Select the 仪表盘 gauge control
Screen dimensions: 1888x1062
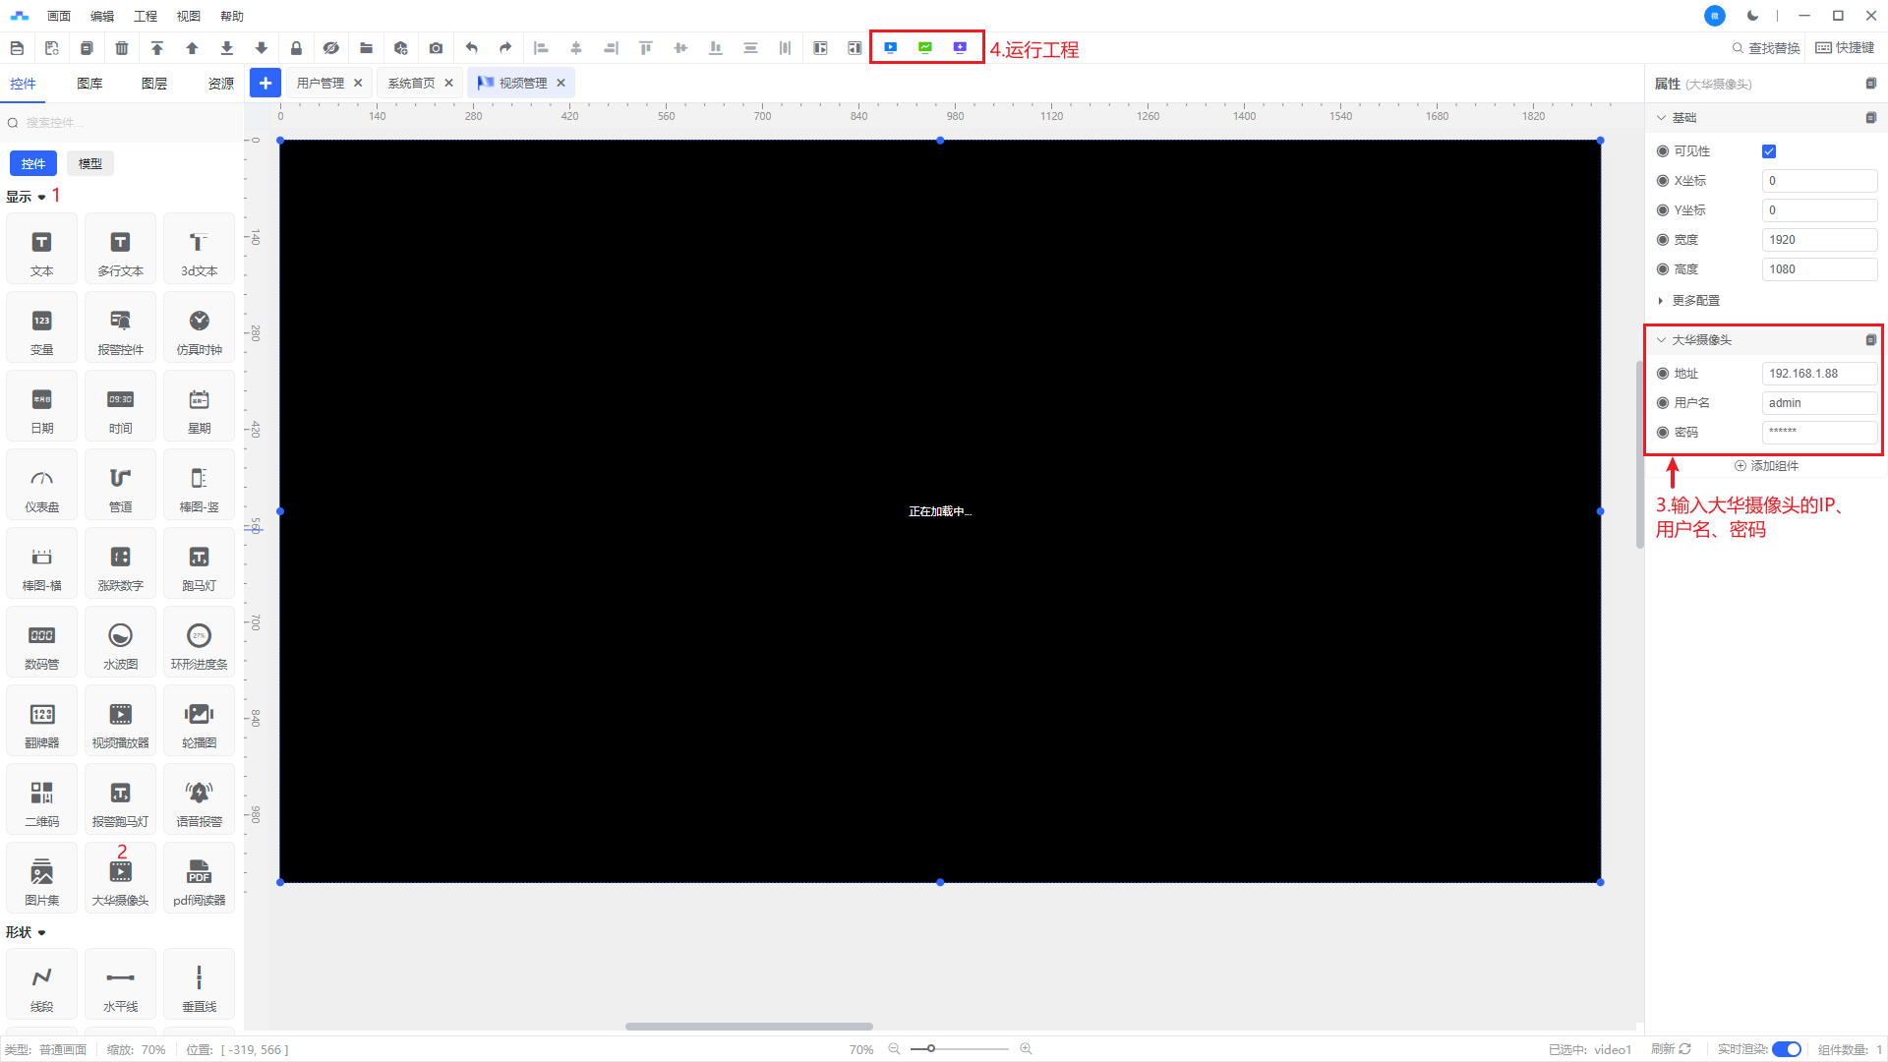[41, 486]
